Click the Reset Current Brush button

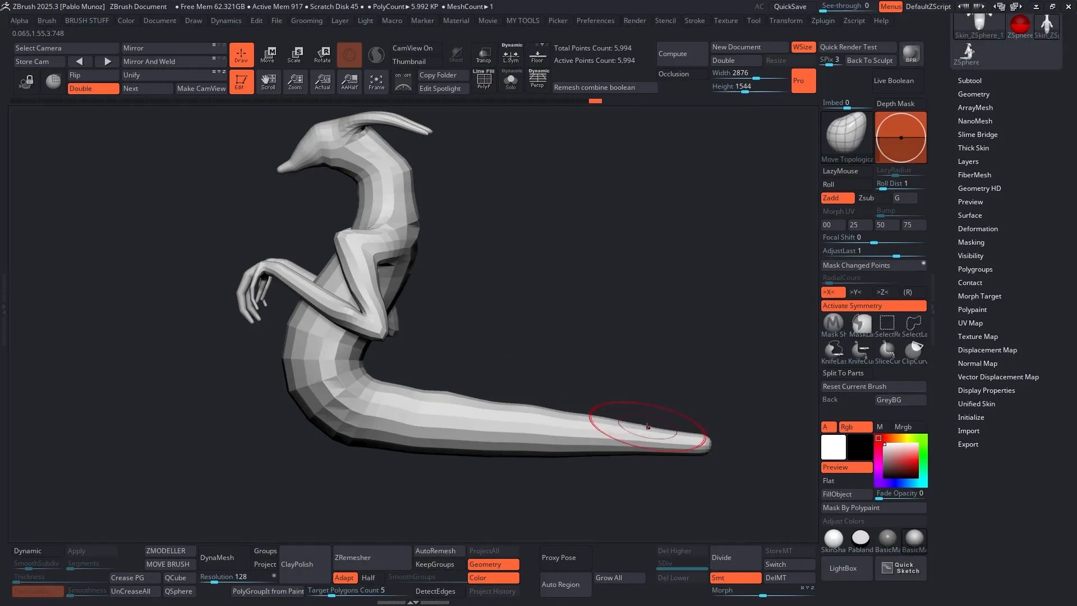tap(873, 387)
